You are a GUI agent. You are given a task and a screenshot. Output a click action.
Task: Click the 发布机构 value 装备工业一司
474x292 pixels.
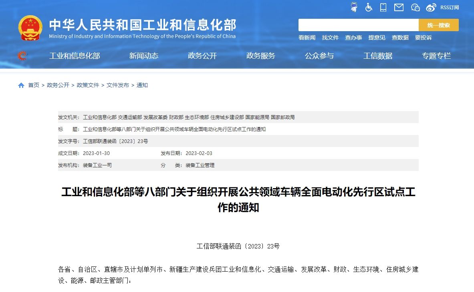pos(97,165)
